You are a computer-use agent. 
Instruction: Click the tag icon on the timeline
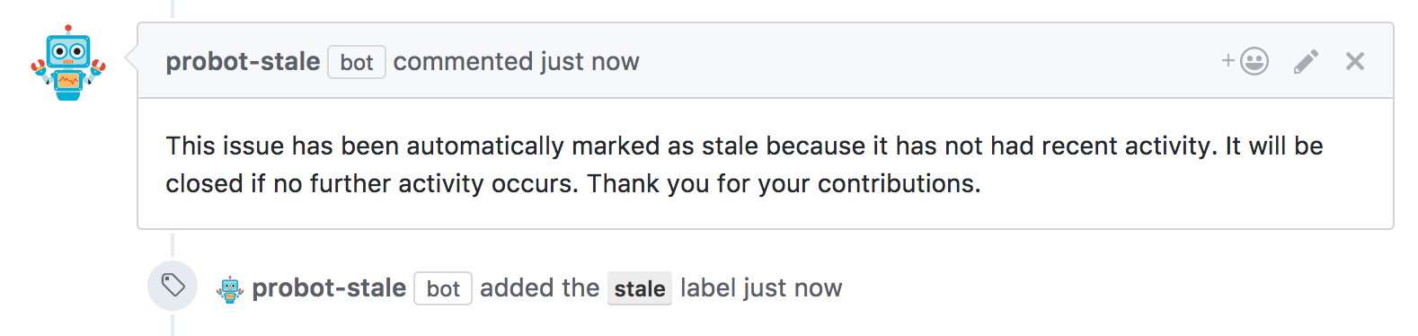[x=173, y=286]
